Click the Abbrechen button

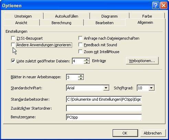tap(153, 133)
